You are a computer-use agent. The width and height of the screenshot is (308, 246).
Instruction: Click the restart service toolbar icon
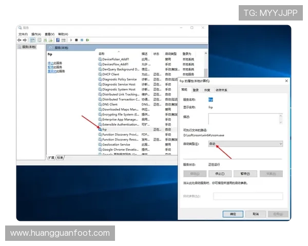(87, 40)
